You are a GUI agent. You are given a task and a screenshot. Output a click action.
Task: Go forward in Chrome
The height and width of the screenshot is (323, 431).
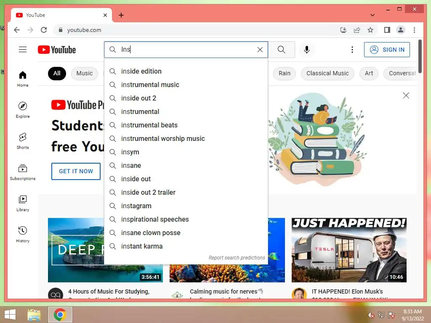point(30,30)
